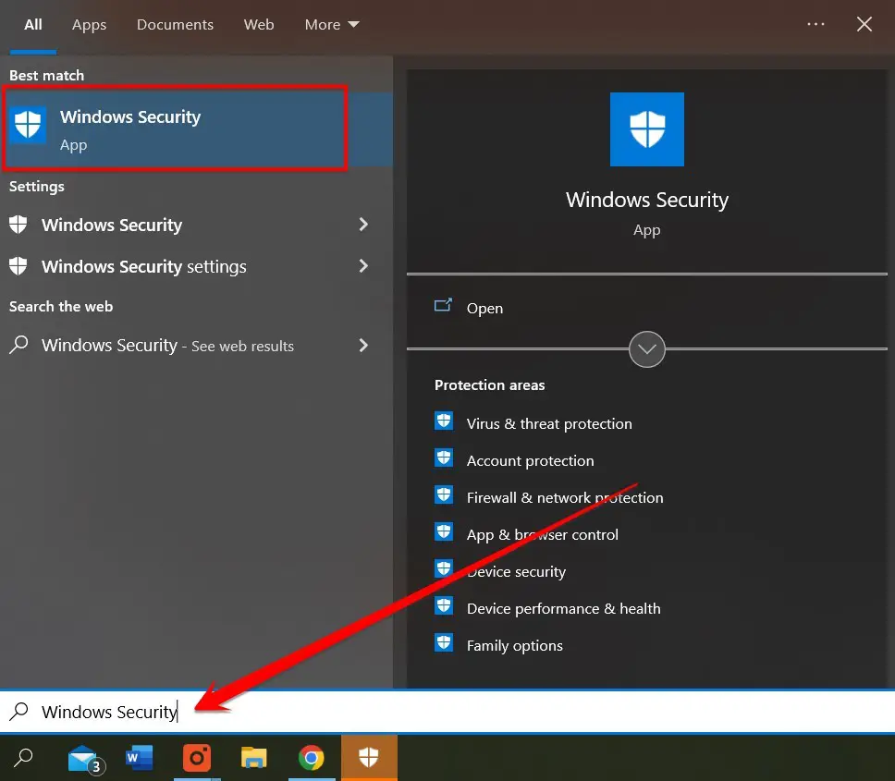Click the magnifier icon in the search box
895x781 pixels.
18,712
